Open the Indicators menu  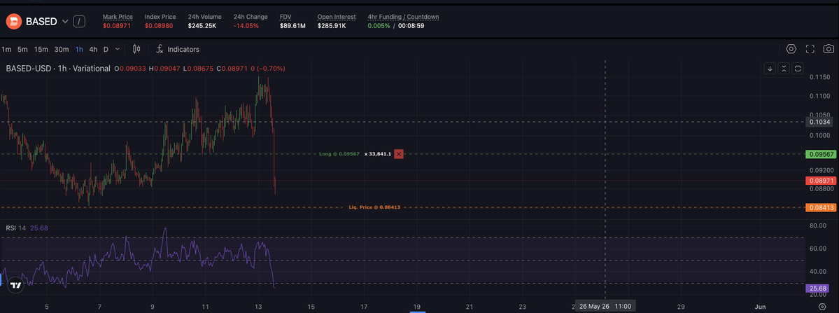[178, 49]
